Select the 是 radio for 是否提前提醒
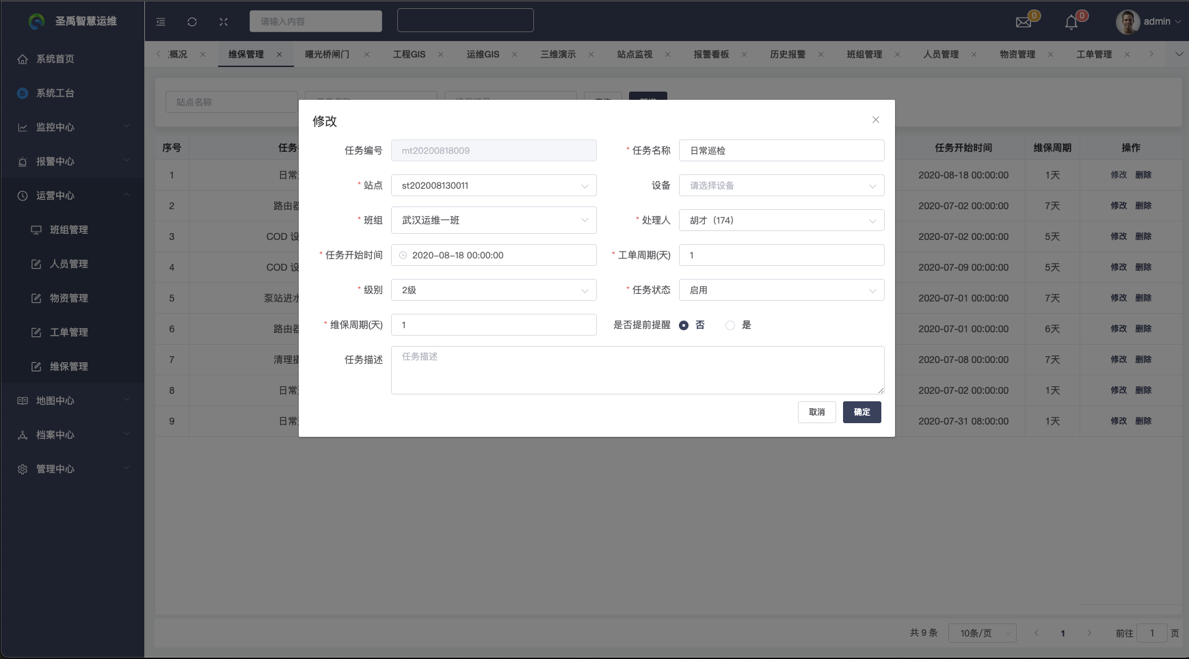The height and width of the screenshot is (659, 1189). click(x=730, y=325)
